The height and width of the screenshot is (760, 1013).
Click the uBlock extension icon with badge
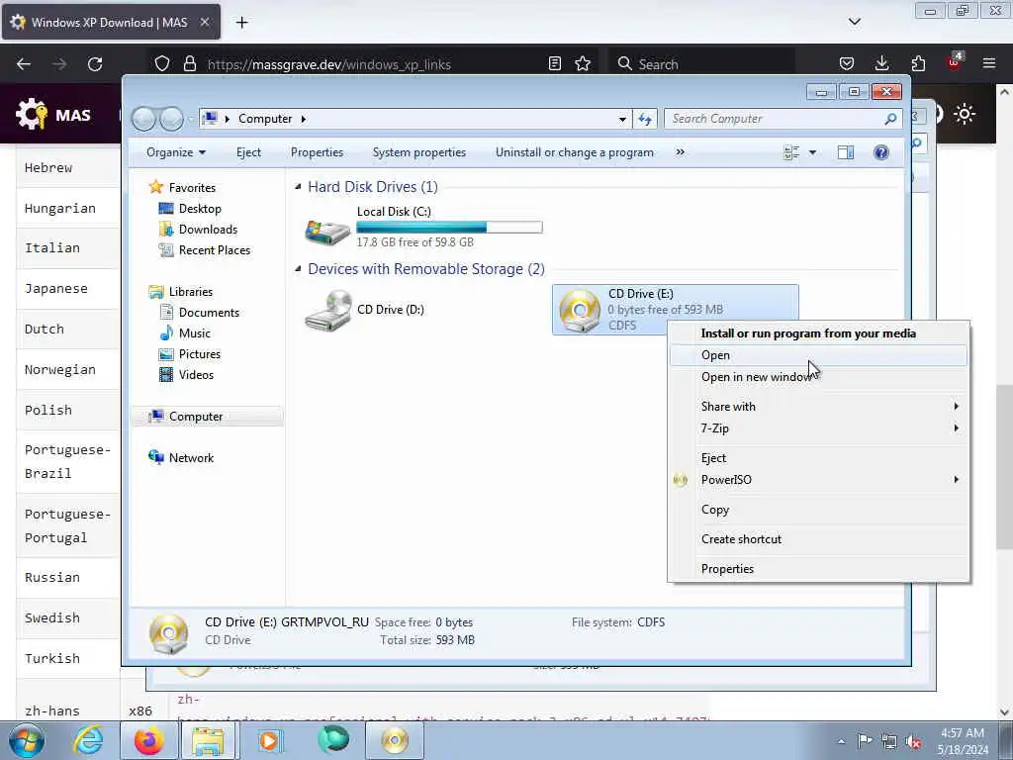[955, 62]
